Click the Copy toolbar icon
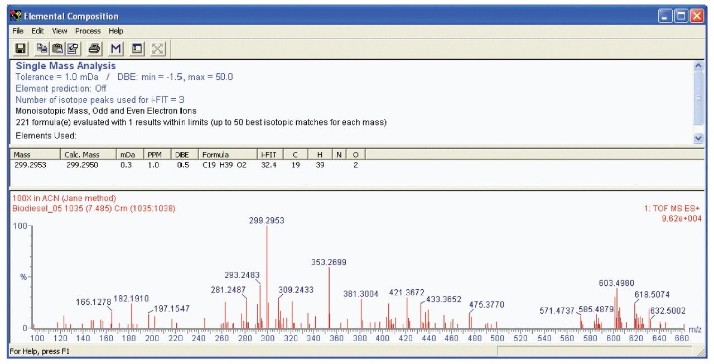The width and height of the screenshot is (714, 364). pos(42,49)
